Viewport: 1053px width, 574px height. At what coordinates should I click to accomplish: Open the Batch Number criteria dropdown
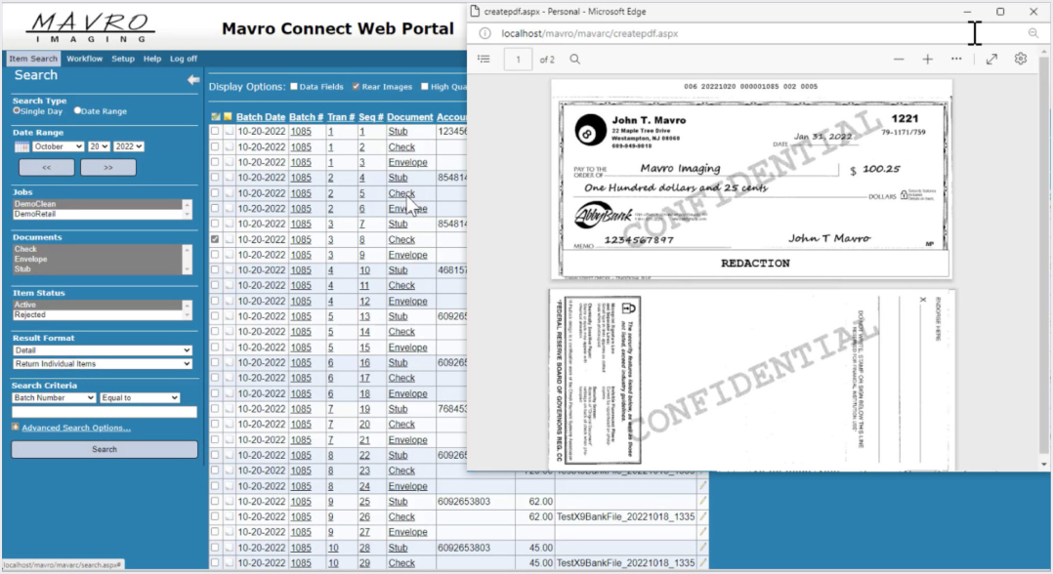pos(54,398)
